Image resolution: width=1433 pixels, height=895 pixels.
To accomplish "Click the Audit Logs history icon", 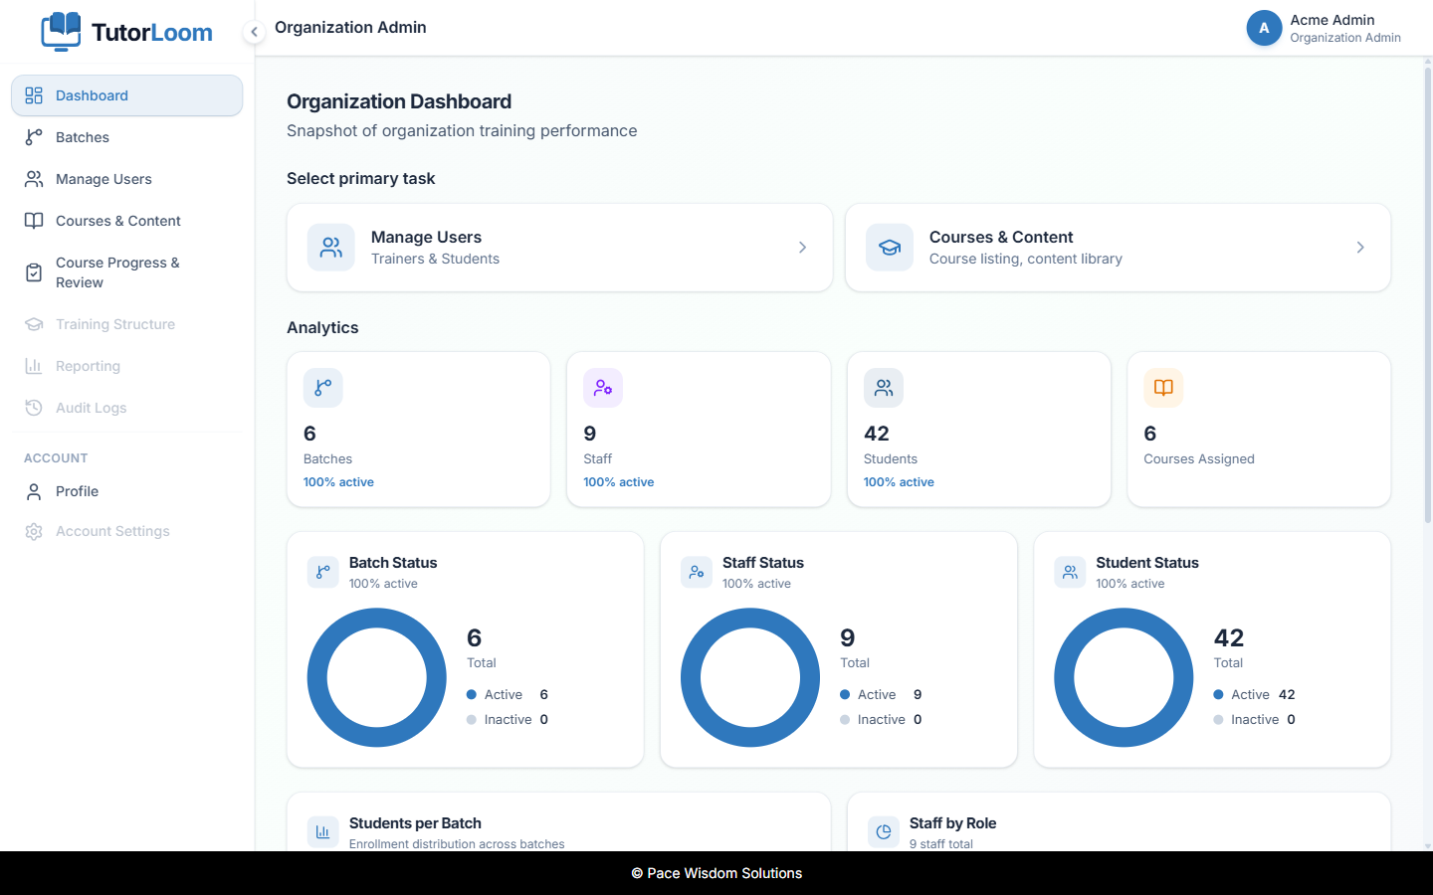I will point(34,408).
